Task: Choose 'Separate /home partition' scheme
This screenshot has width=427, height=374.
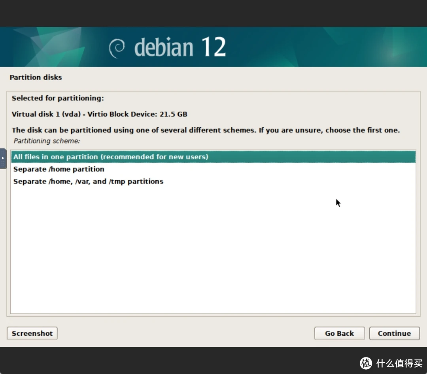Action: click(x=59, y=169)
